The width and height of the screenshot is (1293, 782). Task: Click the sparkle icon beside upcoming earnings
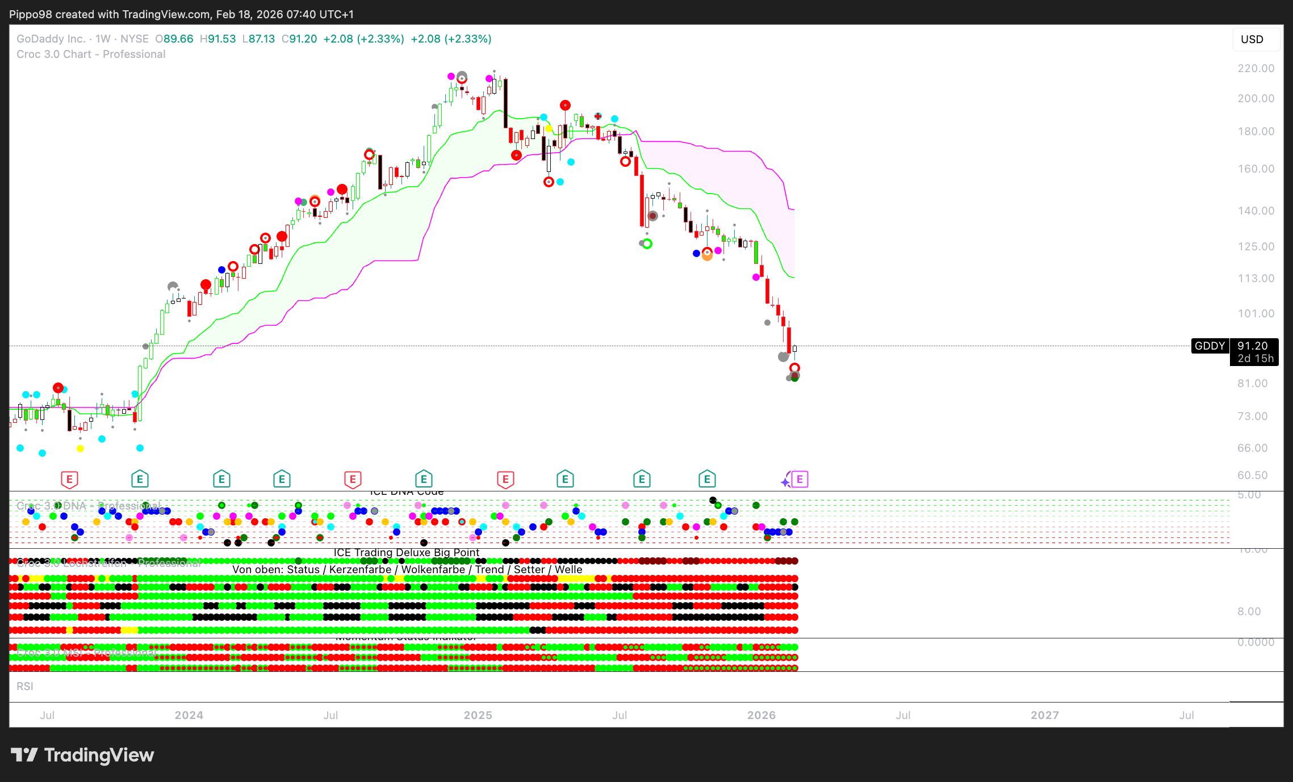coord(786,481)
